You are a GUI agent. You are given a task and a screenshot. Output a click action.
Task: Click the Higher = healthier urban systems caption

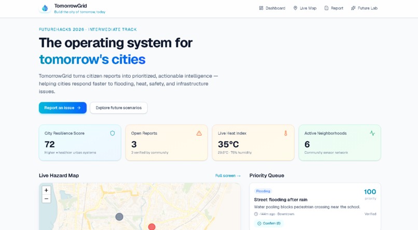click(x=71, y=153)
